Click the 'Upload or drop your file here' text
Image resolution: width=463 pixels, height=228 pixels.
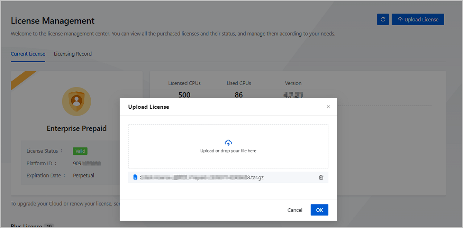pos(228,151)
